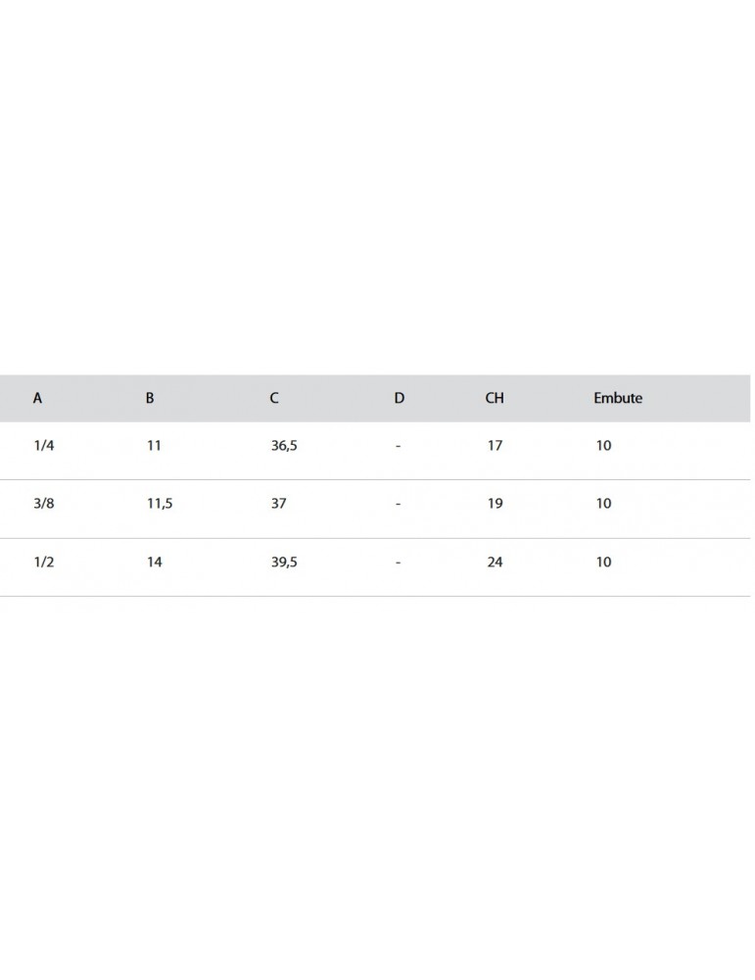Select the CH value 24

(495, 563)
